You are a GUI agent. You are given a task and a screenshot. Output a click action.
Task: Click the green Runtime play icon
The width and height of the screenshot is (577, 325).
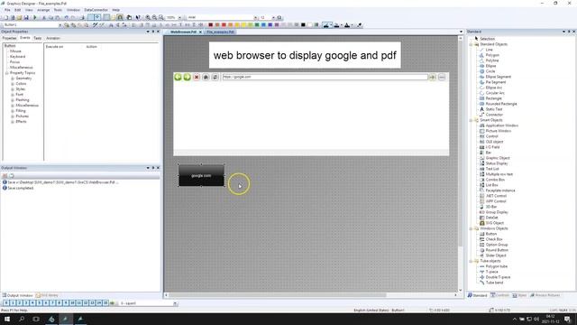tap(35, 17)
